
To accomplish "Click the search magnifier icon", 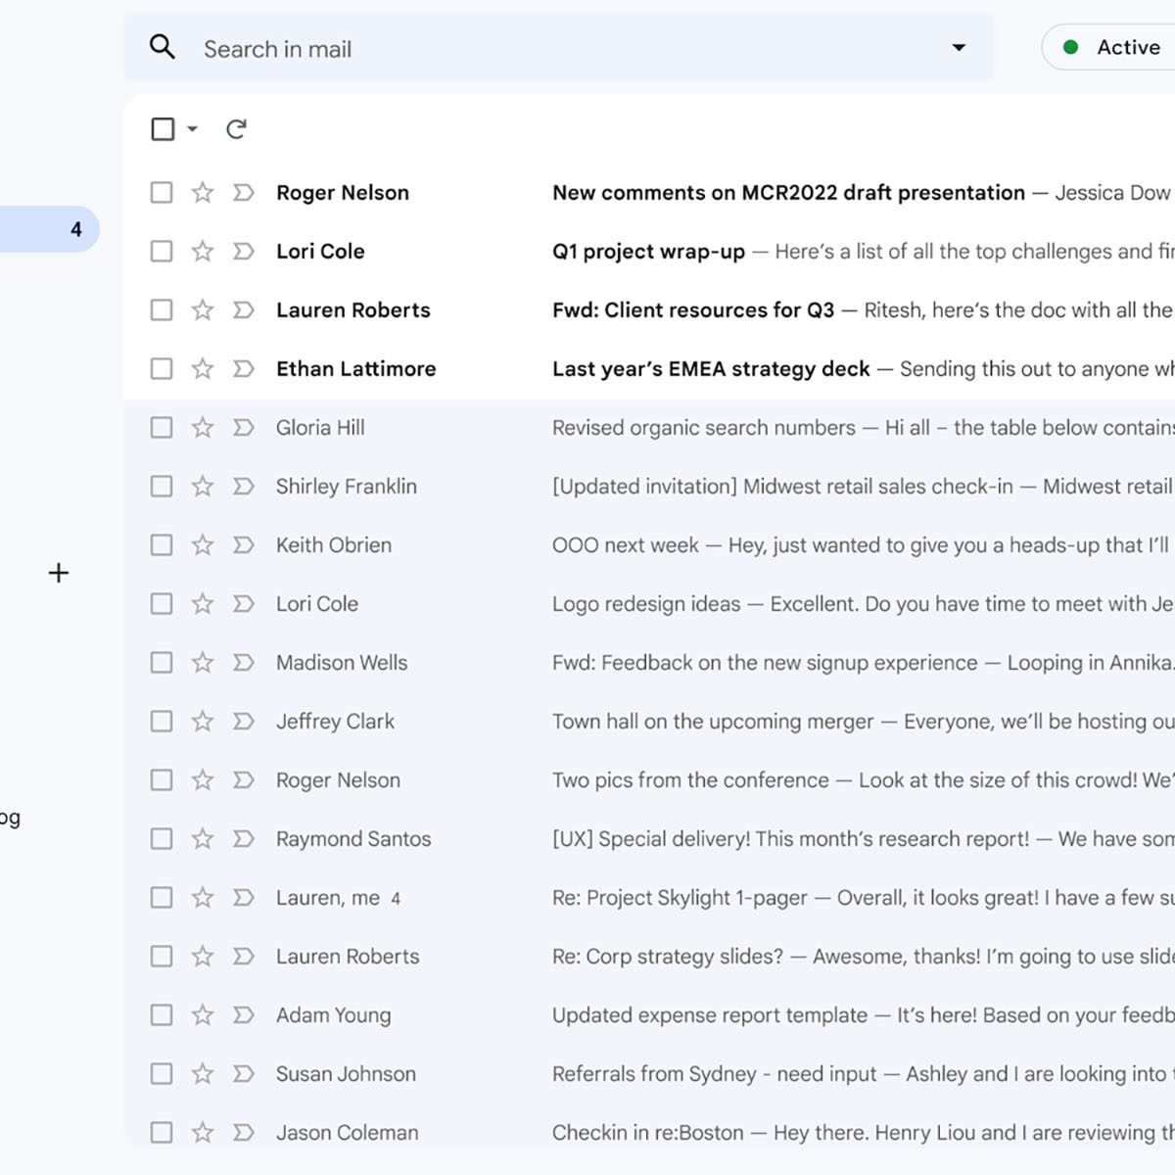I will coord(163,47).
